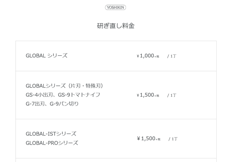
Task: Select the 研ぎ直し料金 page heading
Action: [116, 26]
